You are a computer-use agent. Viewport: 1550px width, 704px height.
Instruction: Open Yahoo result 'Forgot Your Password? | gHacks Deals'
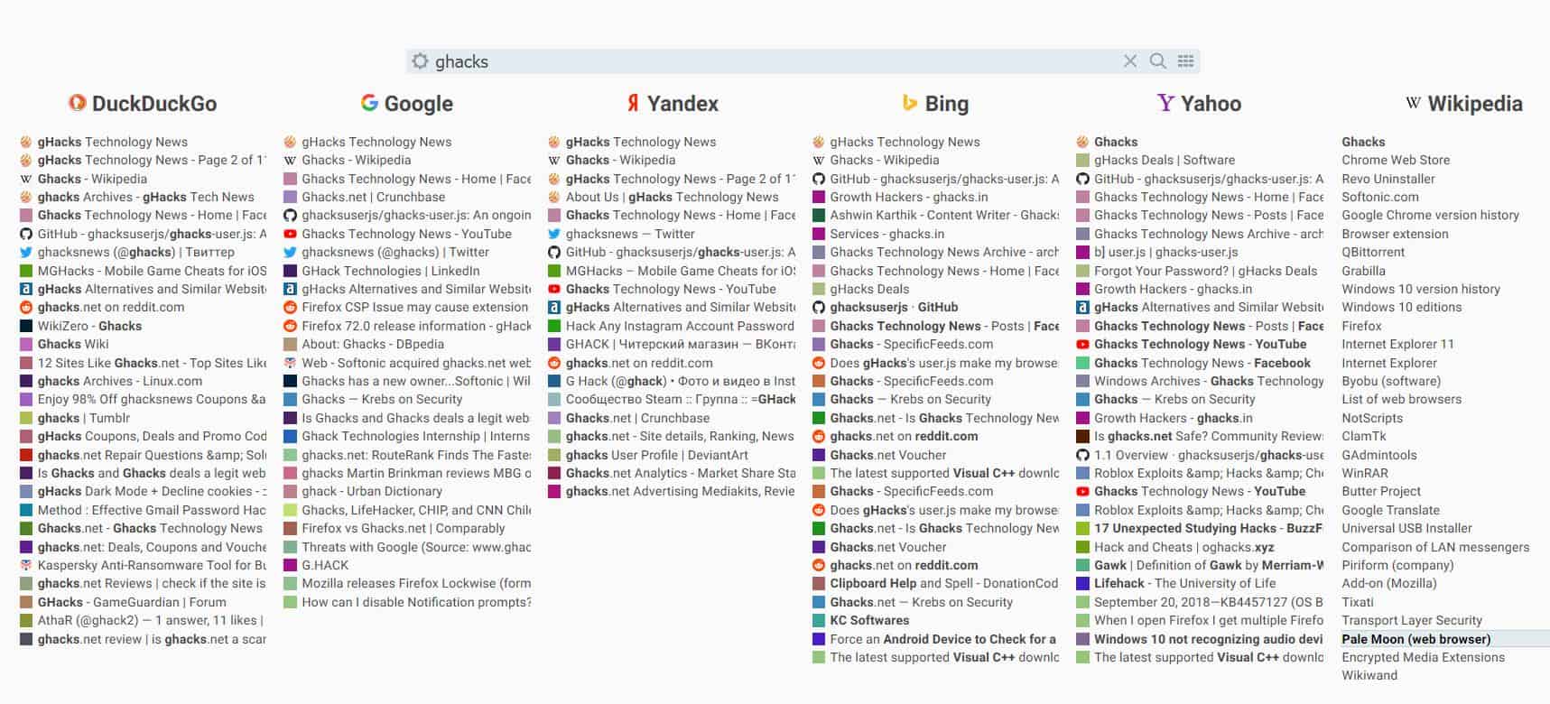pyautogui.click(x=1206, y=271)
